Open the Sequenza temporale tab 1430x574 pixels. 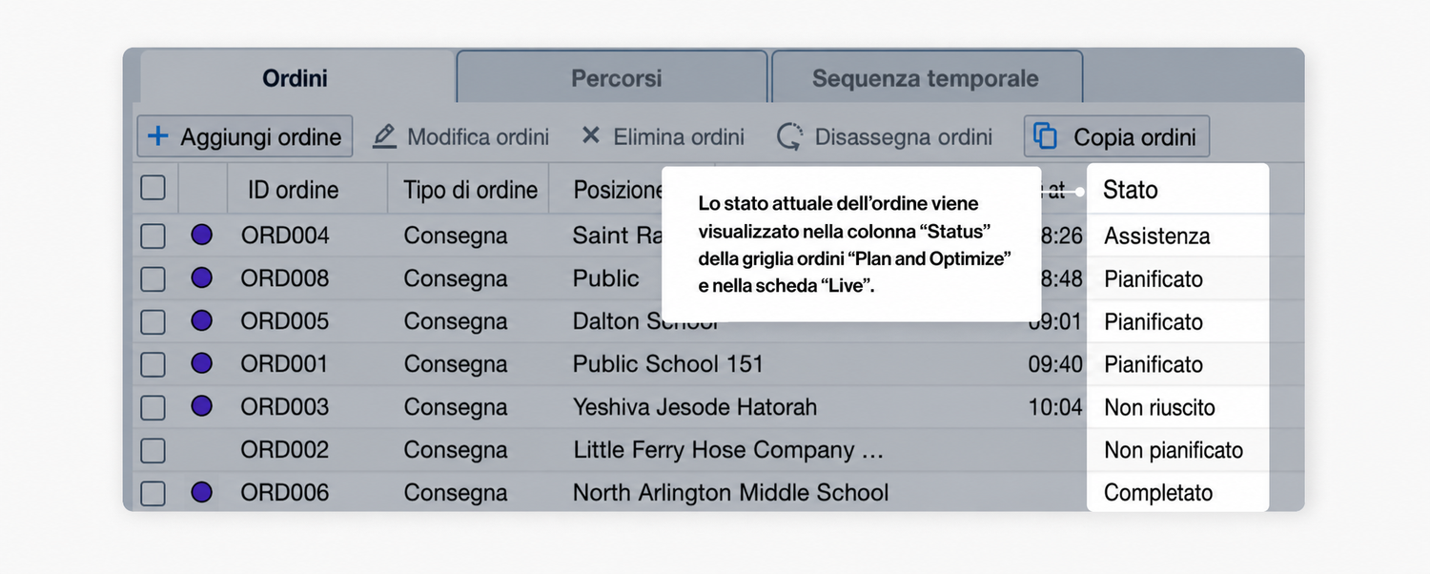tap(926, 77)
